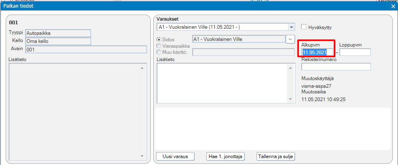This screenshot has width=398, height=165.
Task: Click scroll-up arrow in reservation Lisätieto
Action: click(x=291, y=68)
